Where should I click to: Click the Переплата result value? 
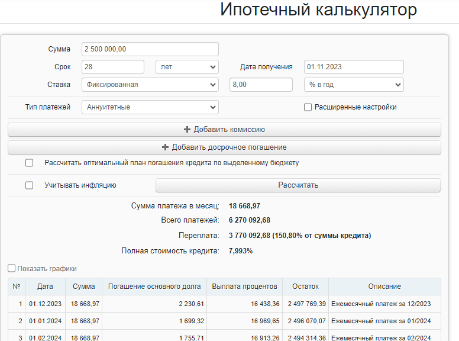(x=300, y=236)
